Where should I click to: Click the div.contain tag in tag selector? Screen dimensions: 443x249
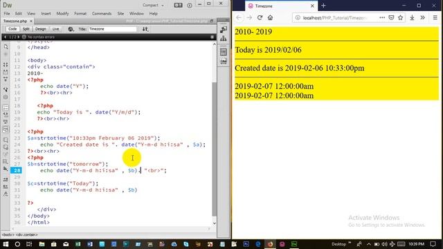27,234
